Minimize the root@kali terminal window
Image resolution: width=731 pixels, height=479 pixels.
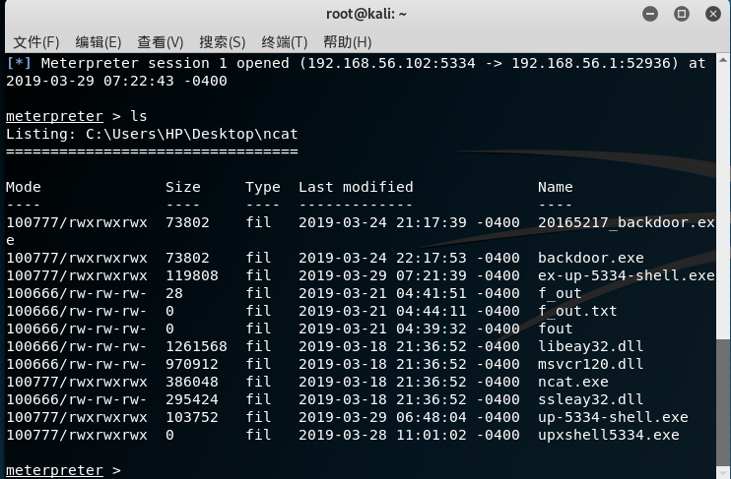pyautogui.click(x=651, y=14)
